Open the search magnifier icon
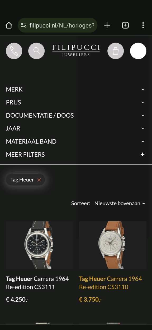This screenshot has height=330, width=152. tap(36, 51)
